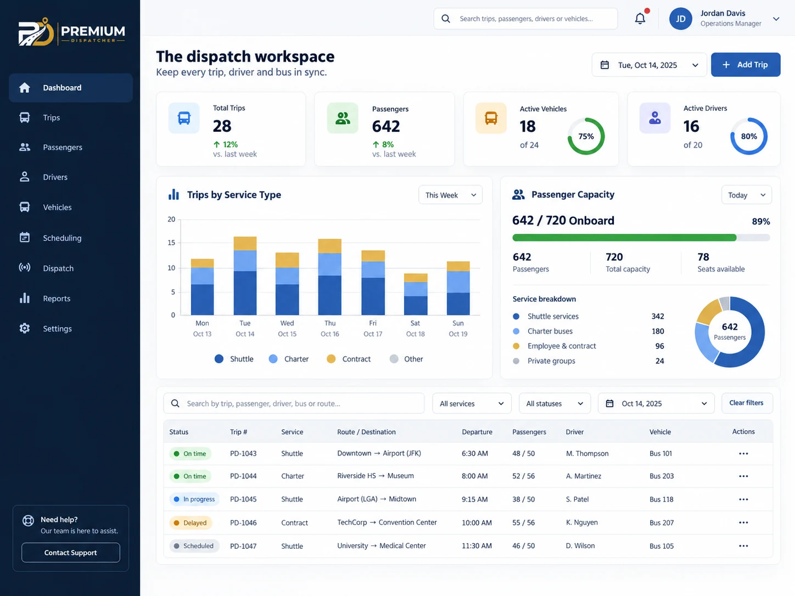Open actions menu for trip PD-1047
This screenshot has width=795, height=596.
point(743,546)
